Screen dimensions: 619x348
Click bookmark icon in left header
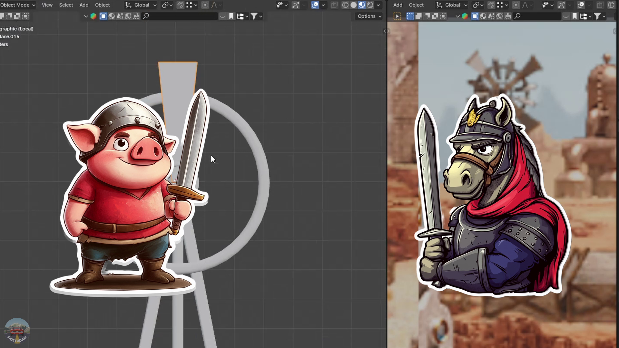point(231,16)
